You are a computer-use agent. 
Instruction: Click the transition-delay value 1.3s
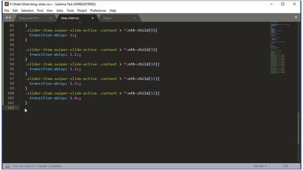click(x=74, y=84)
